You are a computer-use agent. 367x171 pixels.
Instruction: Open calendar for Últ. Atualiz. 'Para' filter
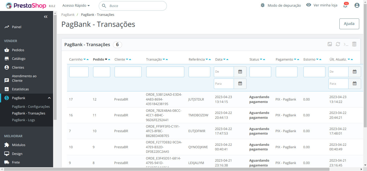[x=354, y=84]
